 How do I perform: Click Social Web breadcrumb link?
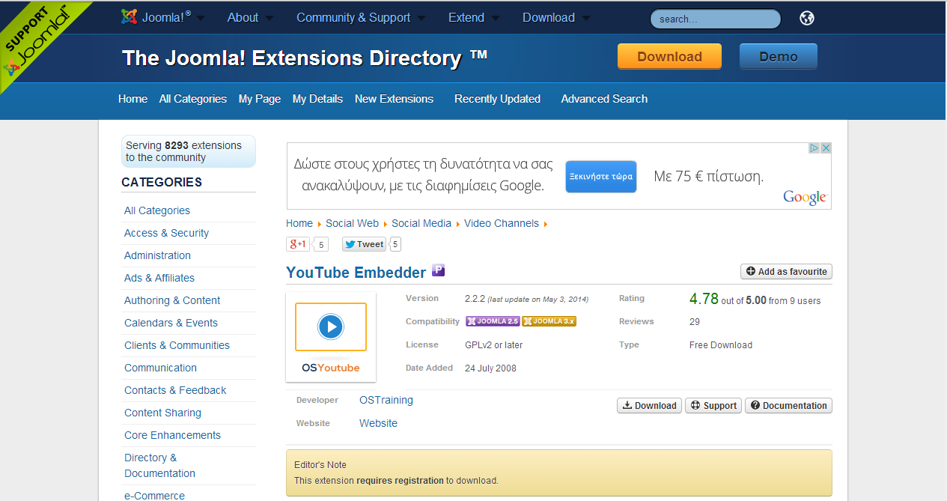352,223
